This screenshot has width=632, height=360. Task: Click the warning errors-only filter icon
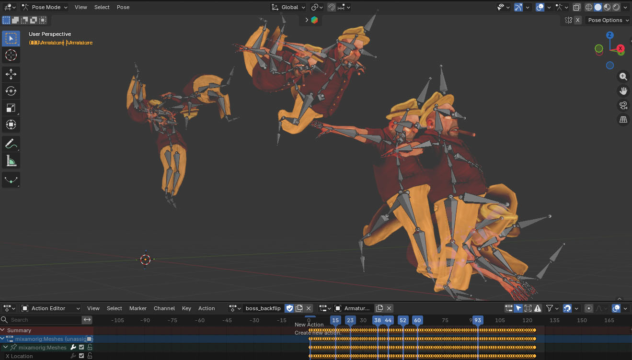click(538, 308)
